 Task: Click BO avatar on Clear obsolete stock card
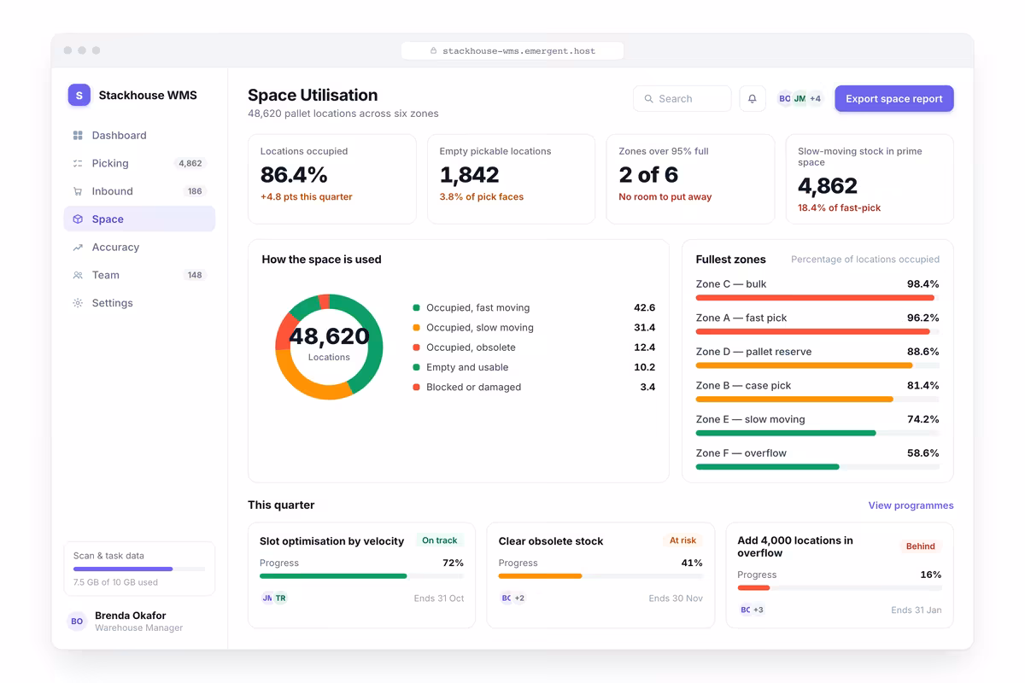point(506,598)
